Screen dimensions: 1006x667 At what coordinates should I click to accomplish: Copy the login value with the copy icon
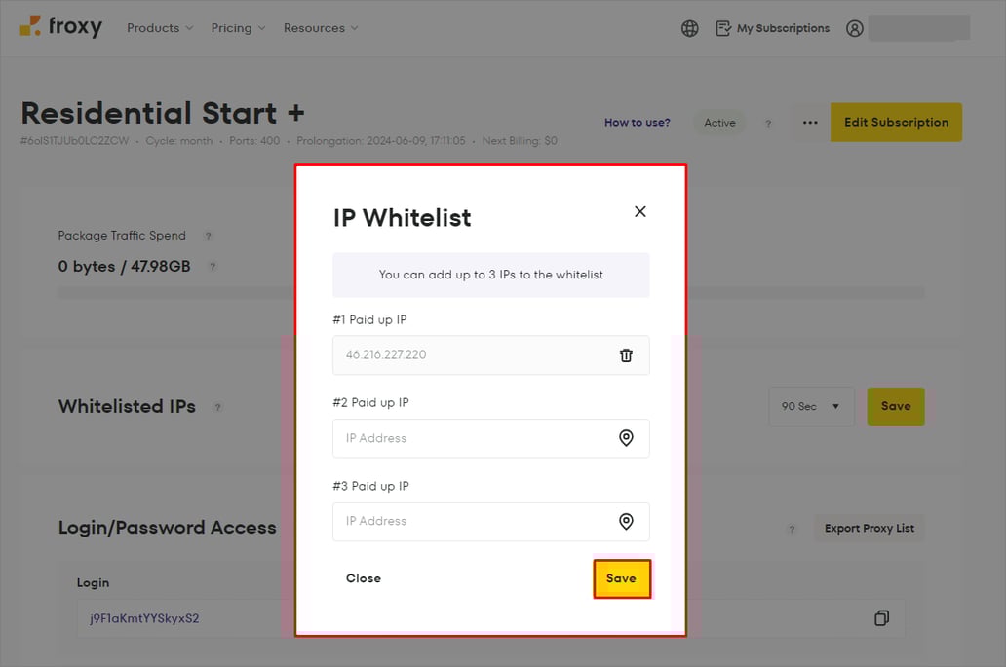(881, 618)
